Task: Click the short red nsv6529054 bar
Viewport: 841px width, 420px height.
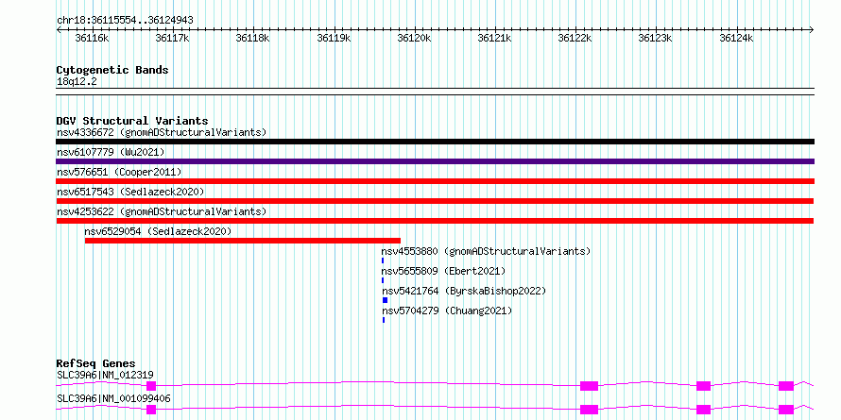Action: [243, 241]
